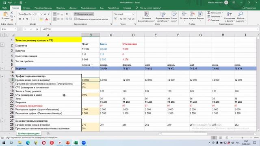Open Find & Select (Найти и выделить)

point(240,17)
